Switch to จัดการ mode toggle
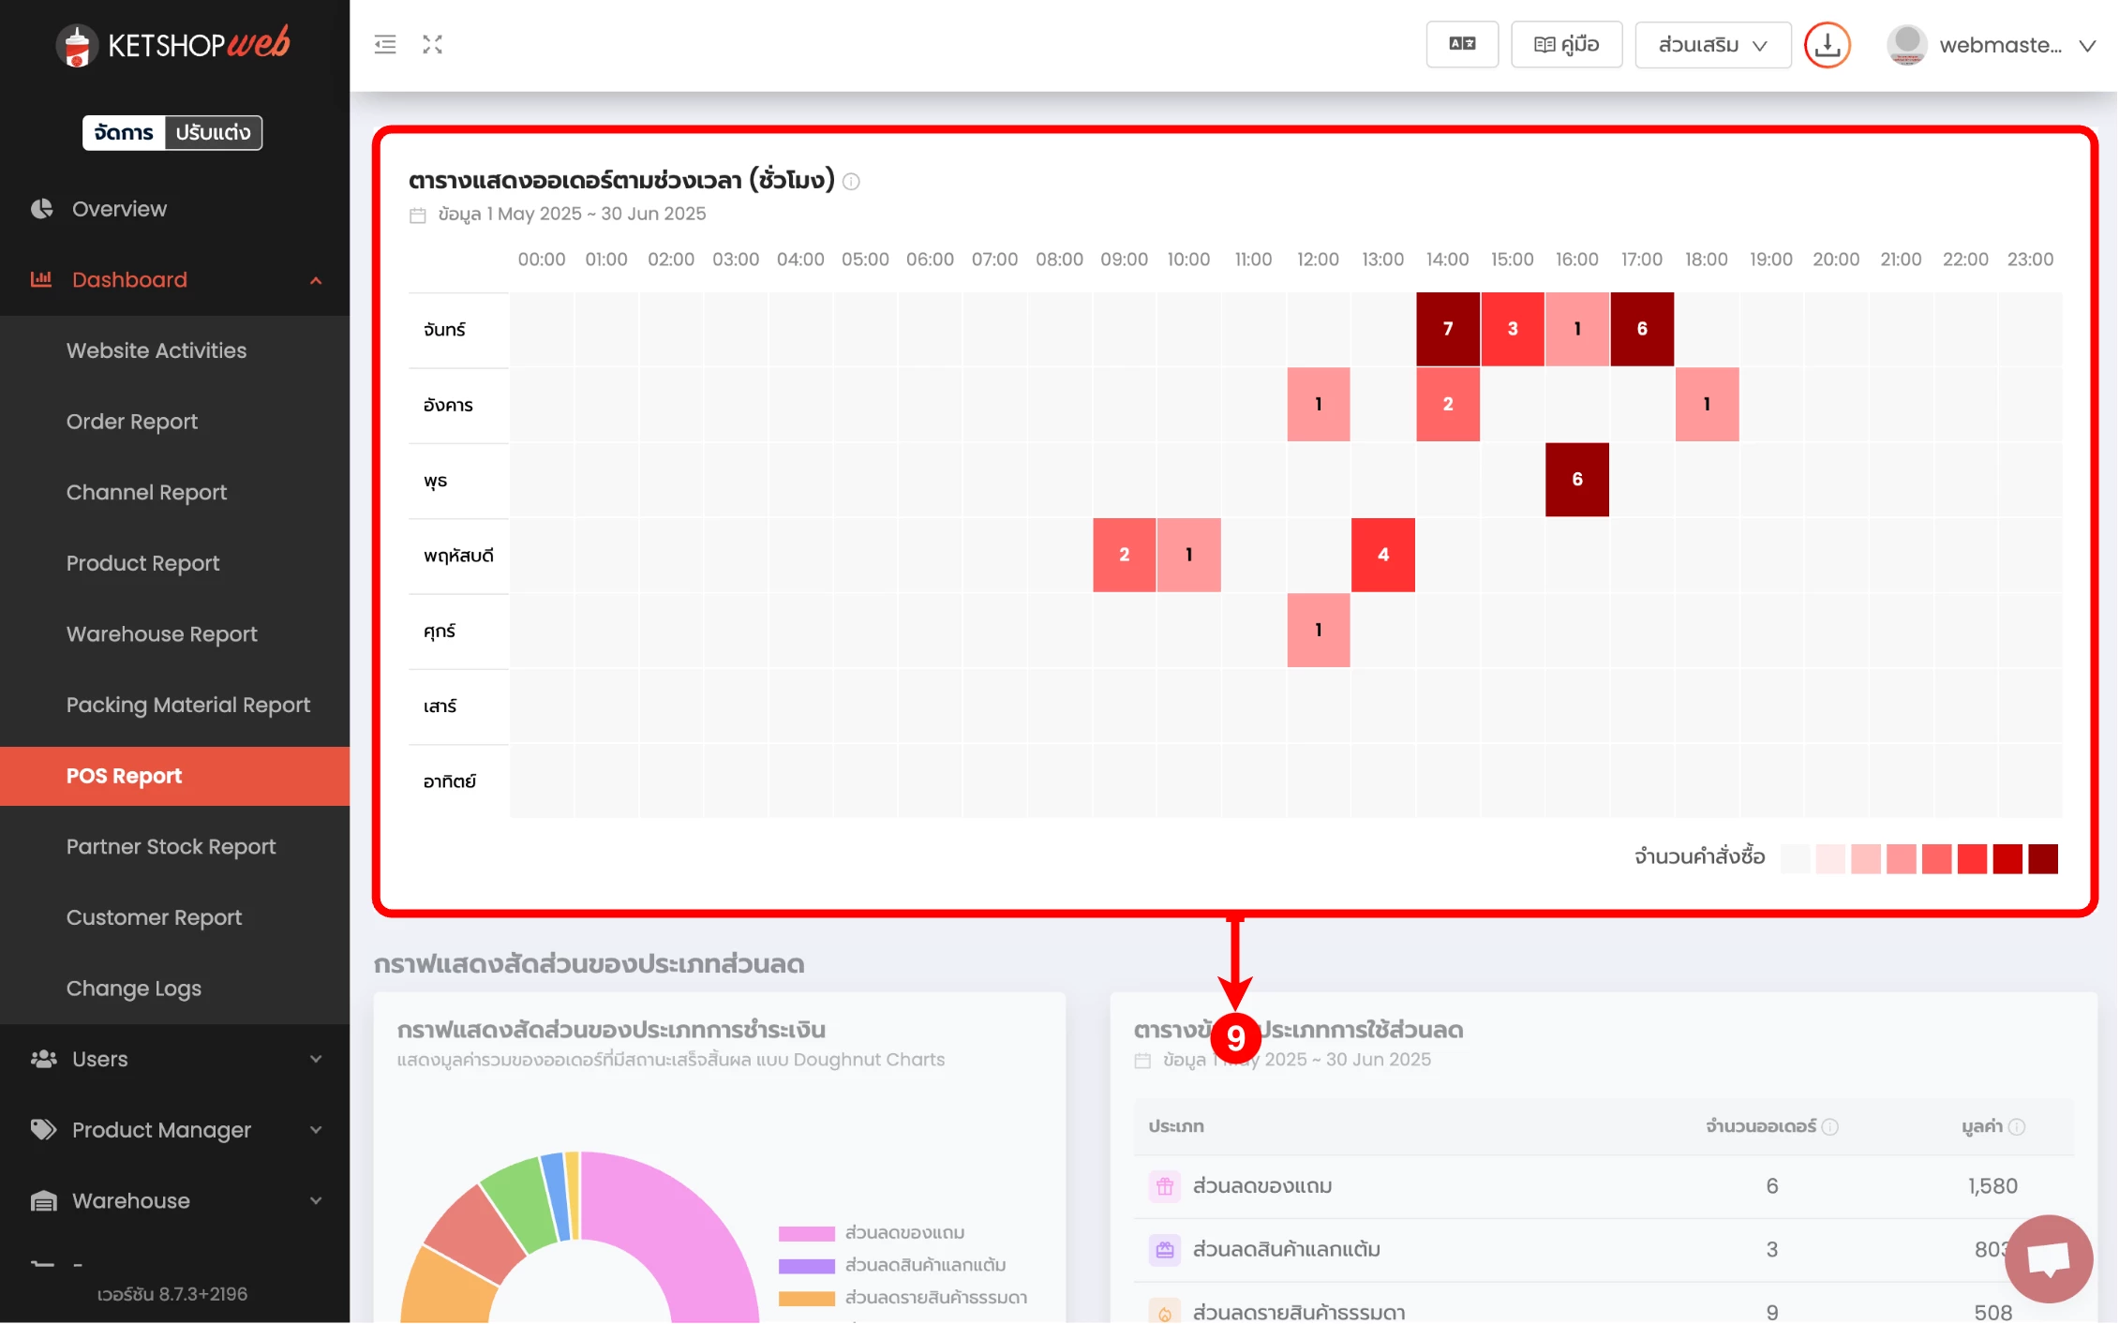2119x1324 pixels. (x=124, y=132)
